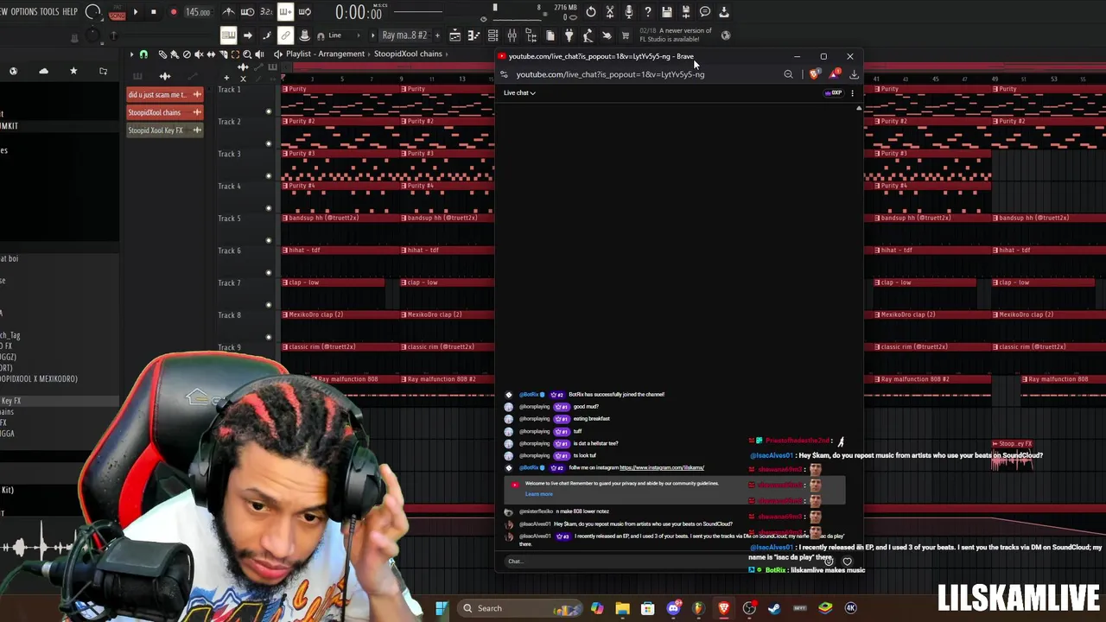Open the OPTIONS menu

(23, 12)
